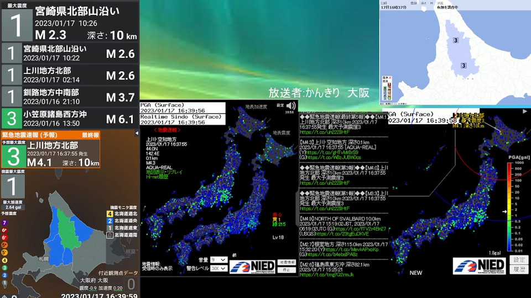
Task: Close the legend with the red X
Action: click(x=390, y=78)
